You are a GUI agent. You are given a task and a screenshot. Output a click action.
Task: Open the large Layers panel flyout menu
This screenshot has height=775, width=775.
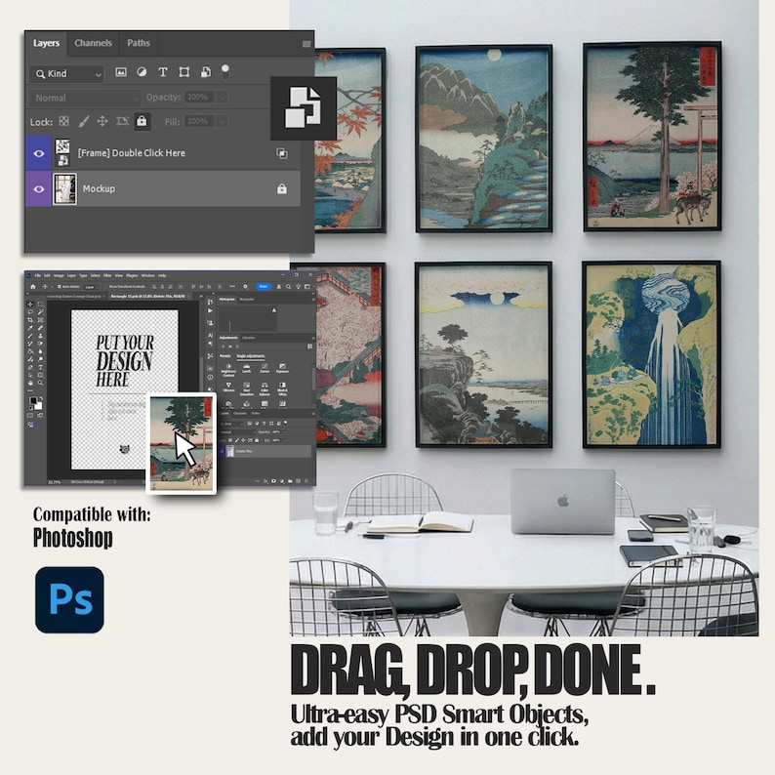[x=306, y=44]
